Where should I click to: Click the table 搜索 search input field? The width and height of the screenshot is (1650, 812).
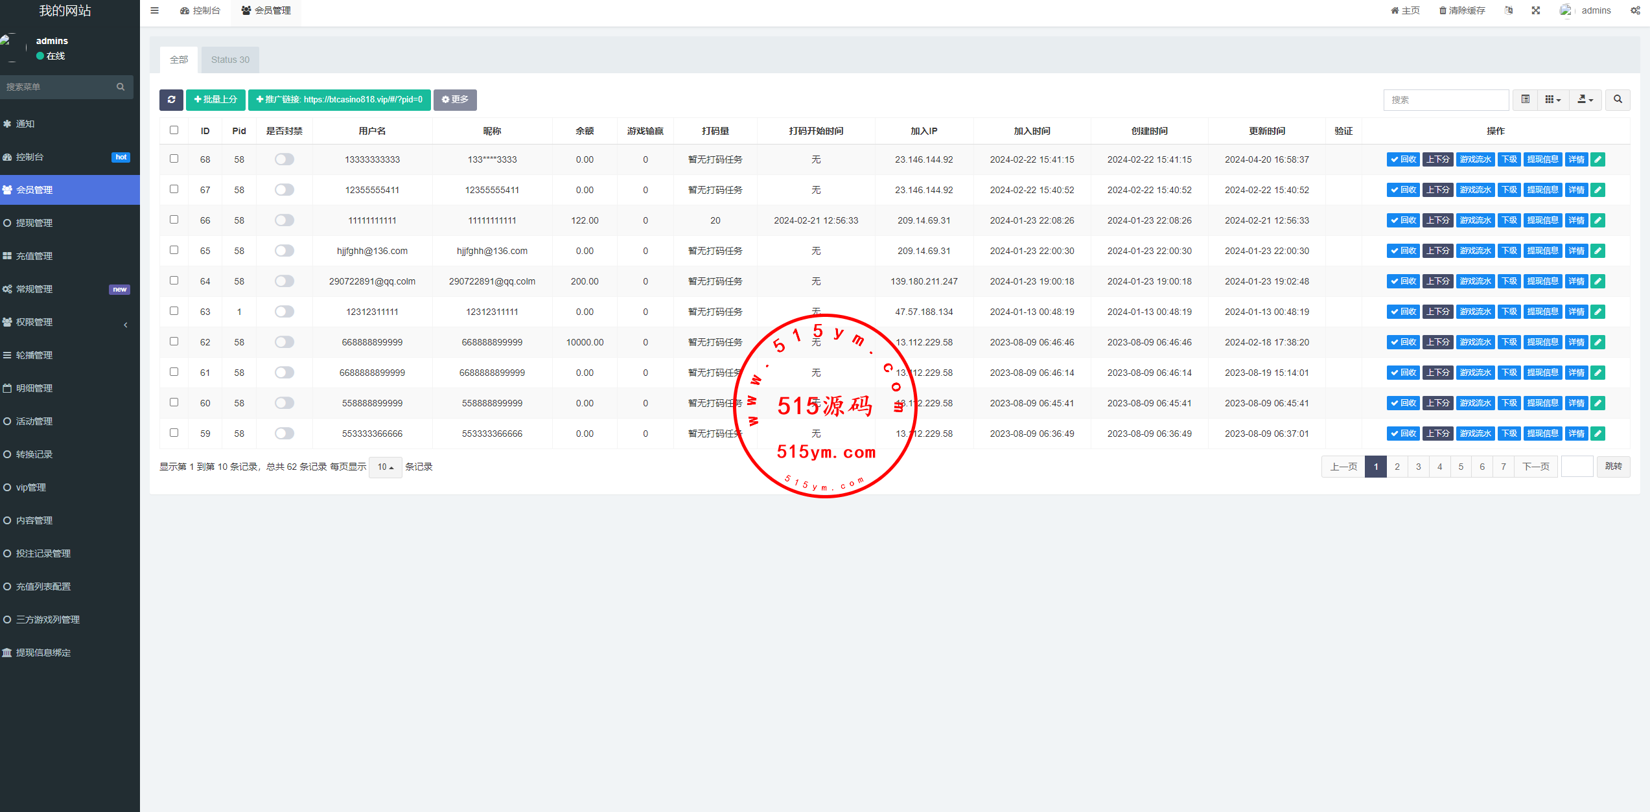coord(1446,100)
